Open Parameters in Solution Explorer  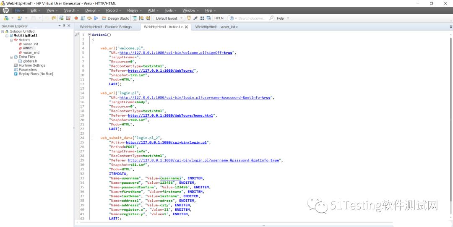[x=28, y=70]
